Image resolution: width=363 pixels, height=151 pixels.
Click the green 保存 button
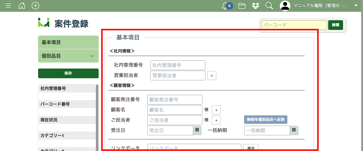point(68,73)
